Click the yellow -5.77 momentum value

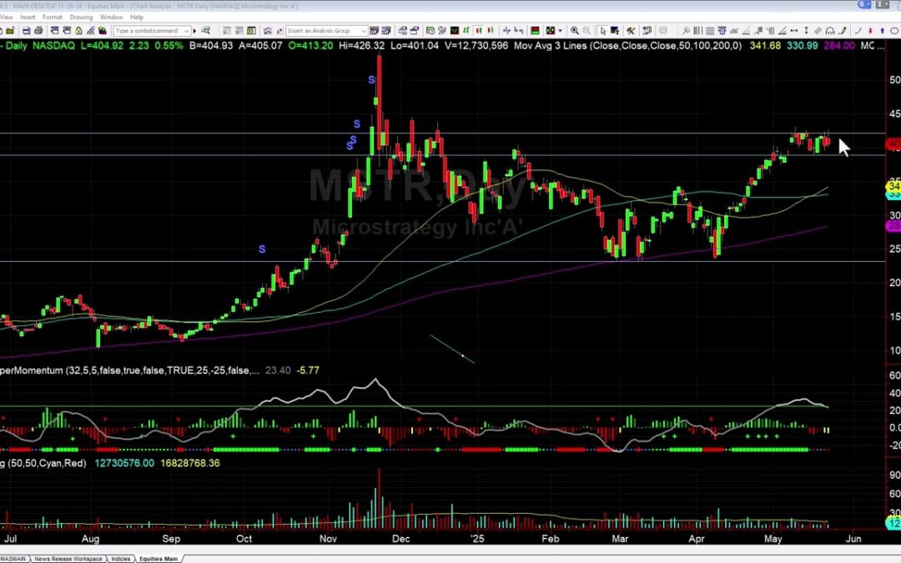pyautogui.click(x=308, y=370)
